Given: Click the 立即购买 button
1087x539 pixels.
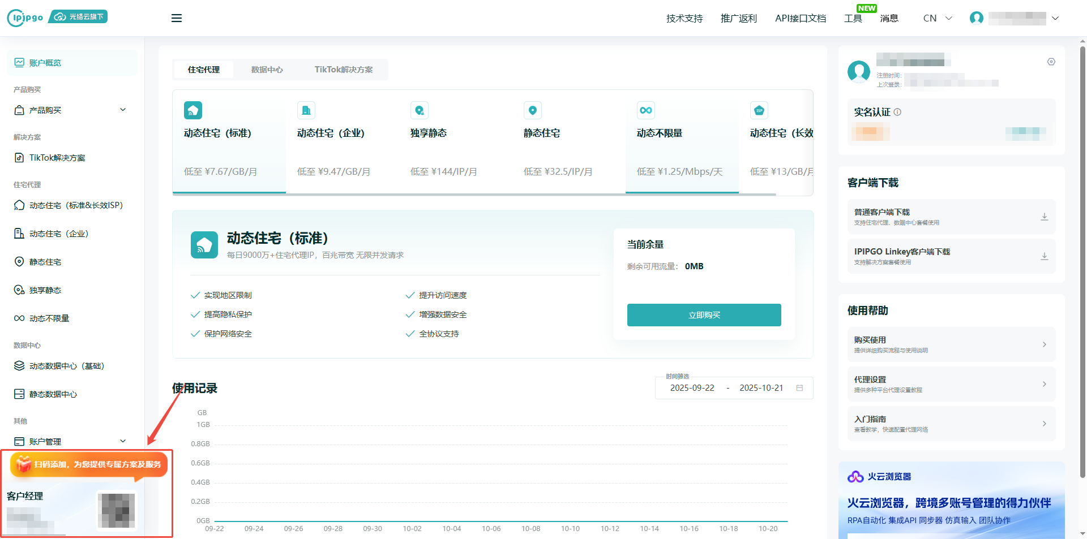Looking at the screenshot, I should point(704,315).
